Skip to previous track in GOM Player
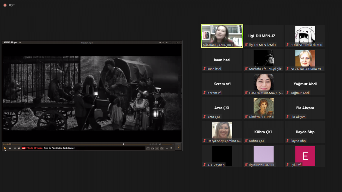Image resolution: width=342 pixels, height=192 pixels. tap(14, 148)
